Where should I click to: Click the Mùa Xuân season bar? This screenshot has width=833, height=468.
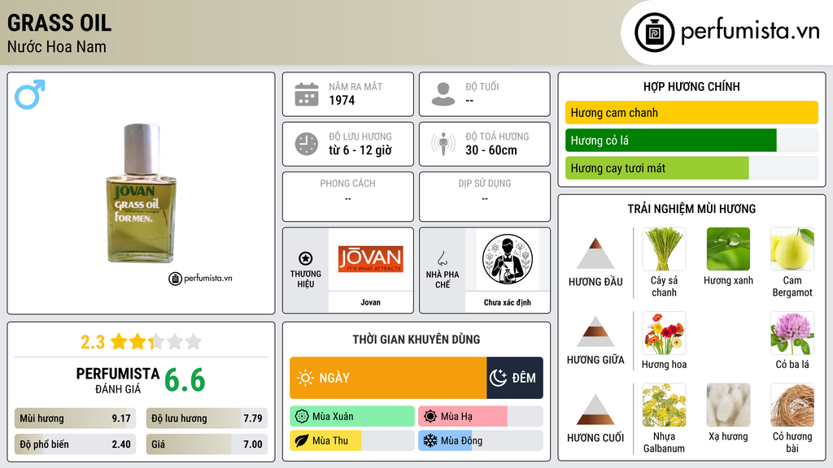pyautogui.click(x=352, y=416)
